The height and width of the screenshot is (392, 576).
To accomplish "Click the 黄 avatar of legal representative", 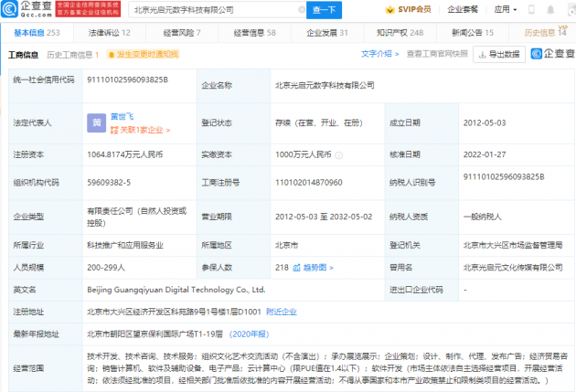I will 97,123.
